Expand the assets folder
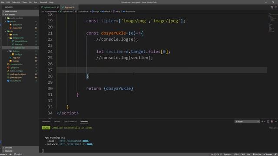The width and height of the screenshot is (278, 156). (x=15, y=35)
